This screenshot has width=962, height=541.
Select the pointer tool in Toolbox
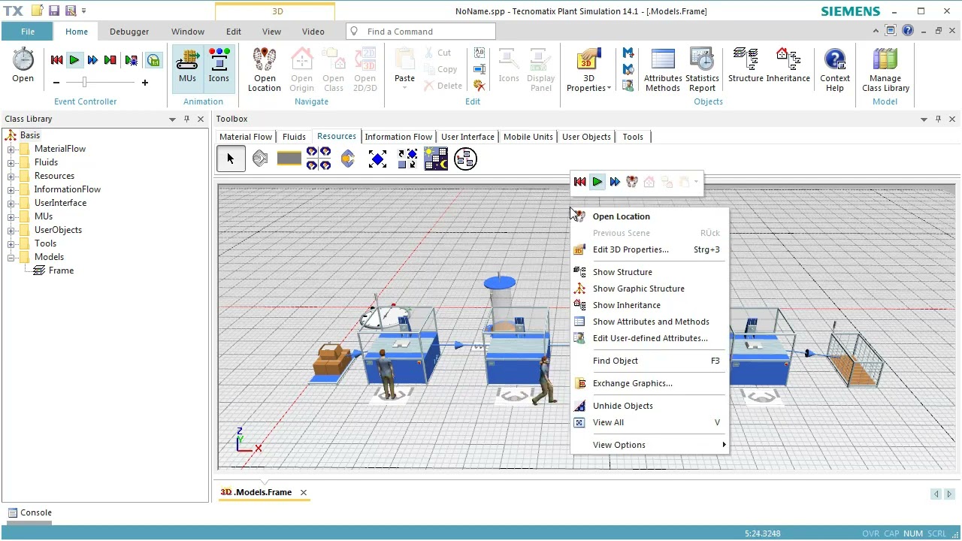click(231, 159)
